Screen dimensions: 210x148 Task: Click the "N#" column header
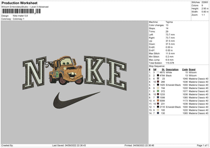[x=155, y=69]
